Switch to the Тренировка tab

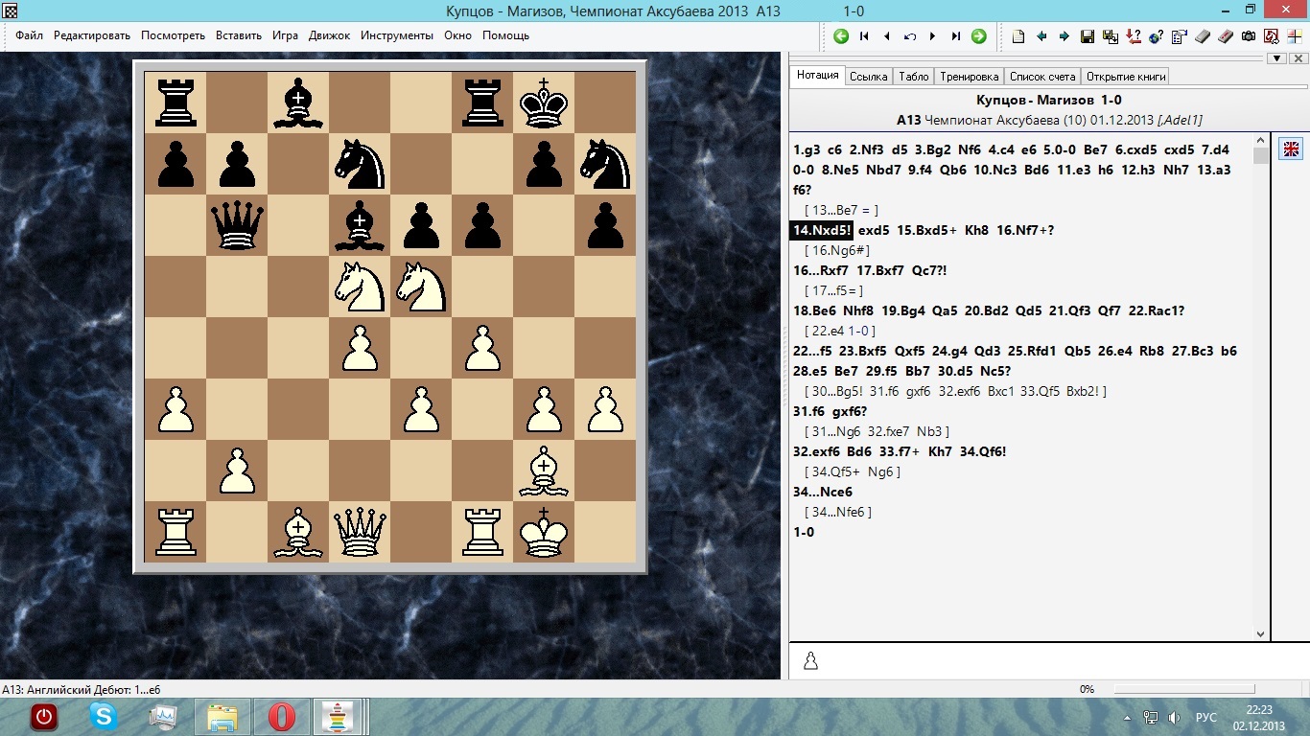click(x=969, y=77)
